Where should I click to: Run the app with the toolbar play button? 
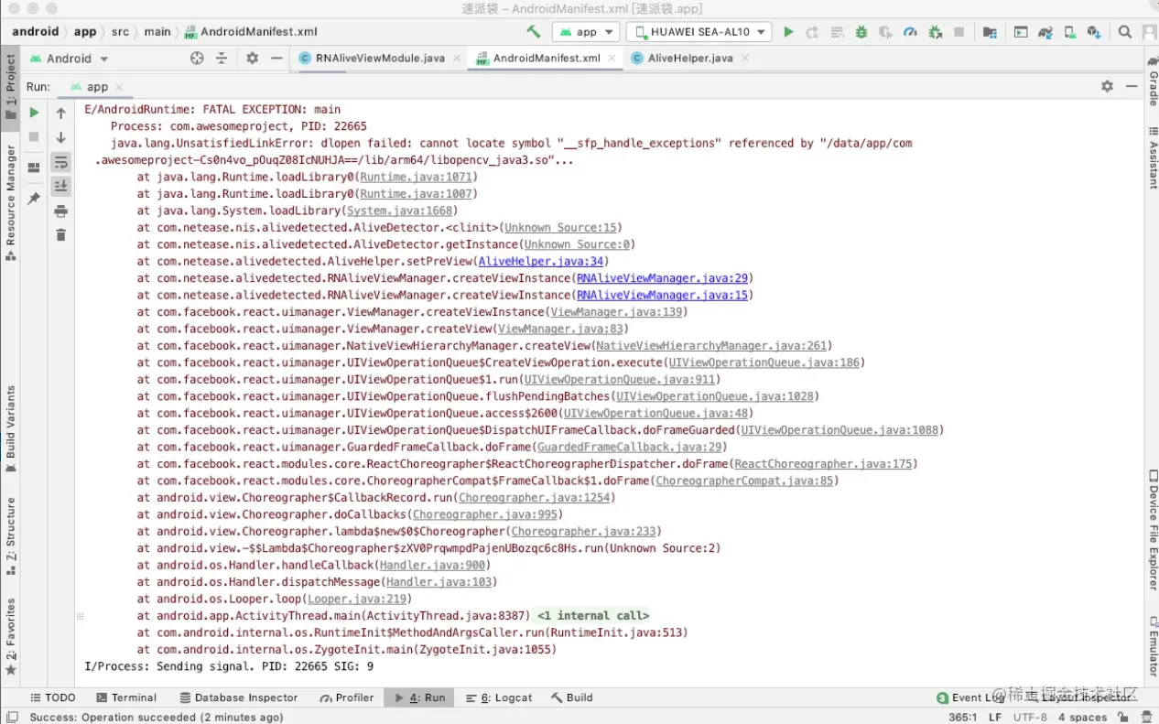coord(788,31)
